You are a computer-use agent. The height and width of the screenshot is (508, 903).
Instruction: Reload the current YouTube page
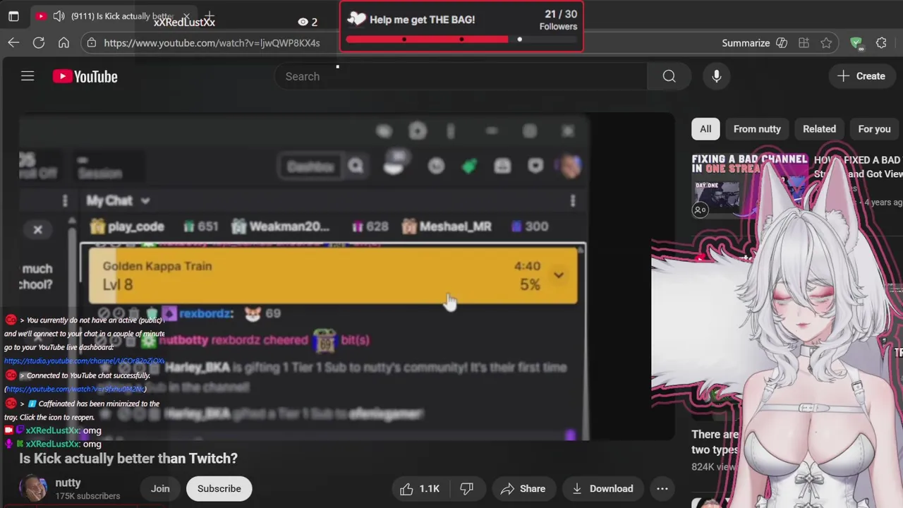pos(39,43)
